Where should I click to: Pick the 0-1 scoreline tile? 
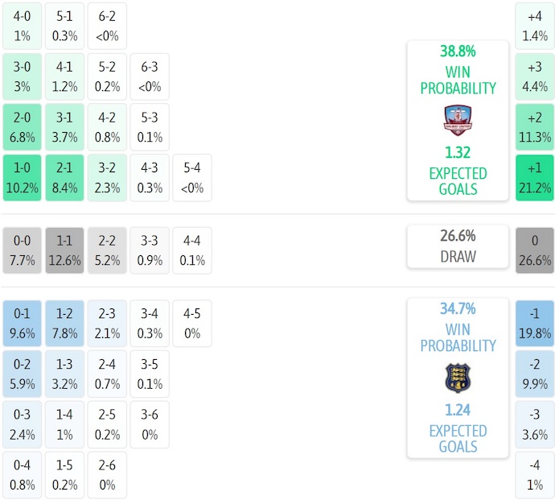pos(22,323)
